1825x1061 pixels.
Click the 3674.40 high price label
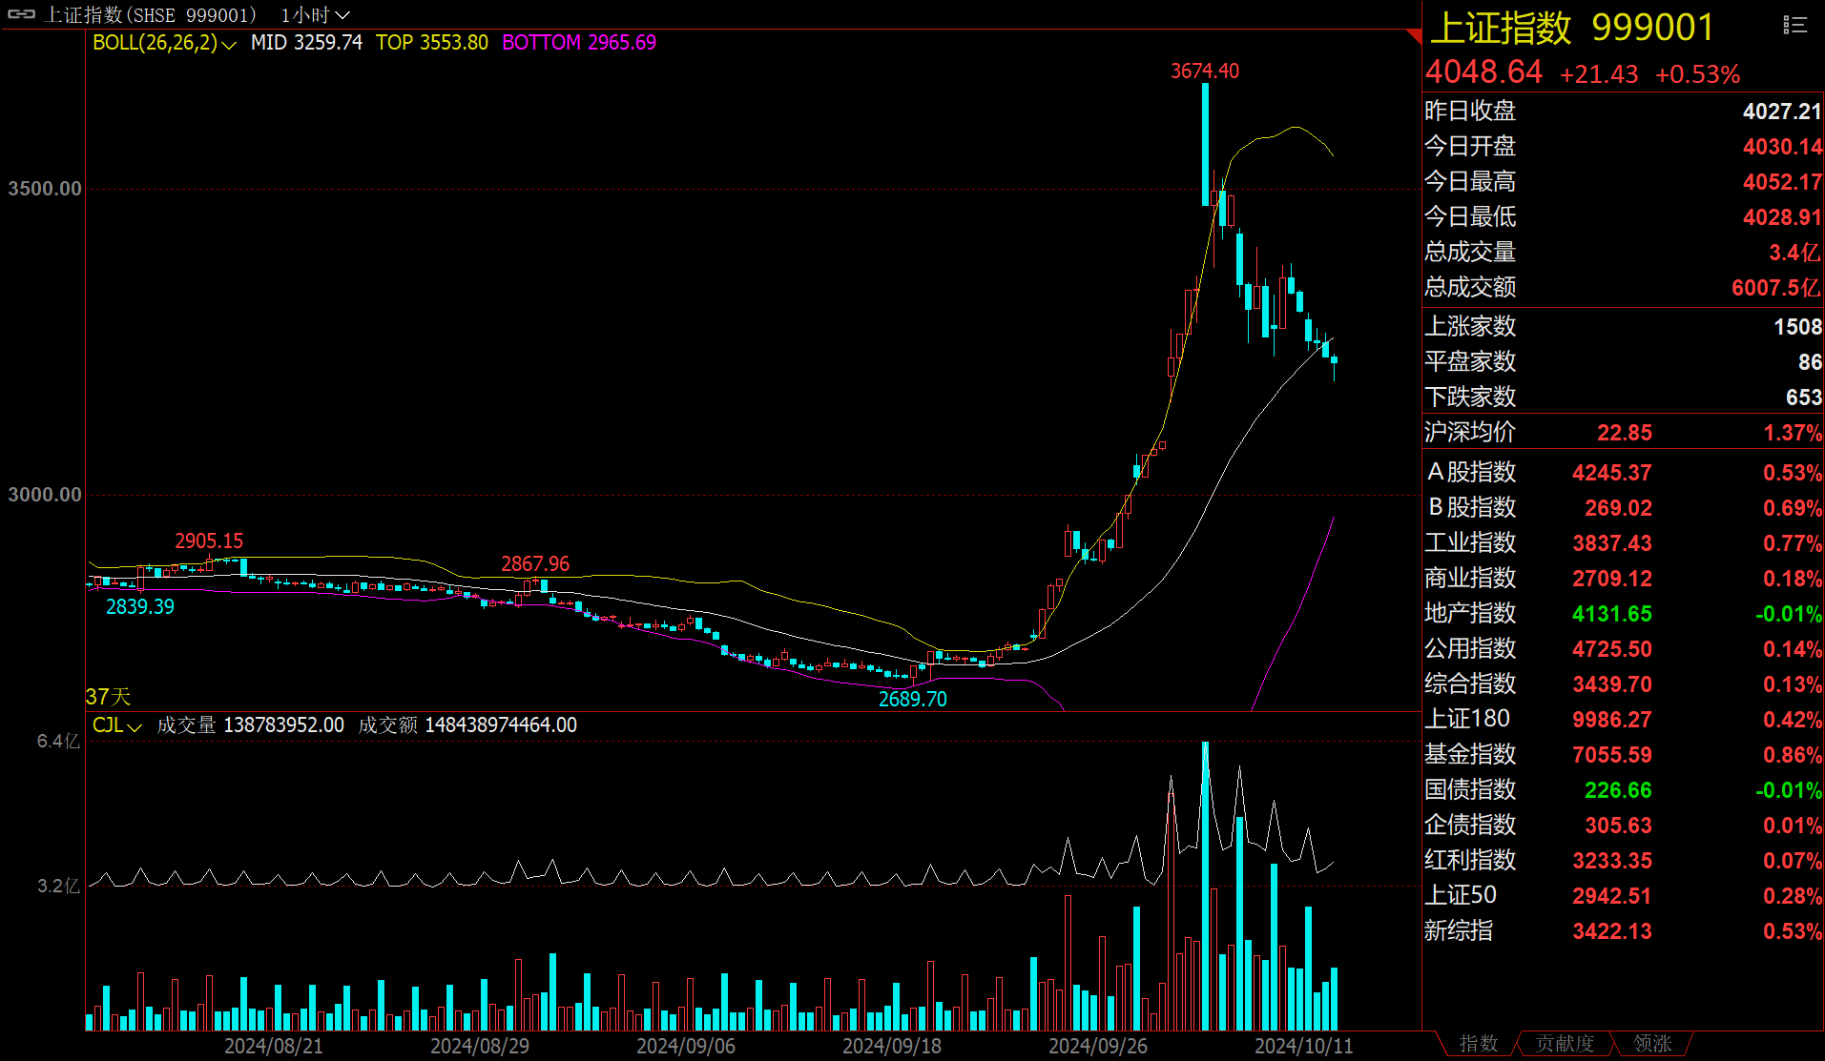click(1204, 71)
